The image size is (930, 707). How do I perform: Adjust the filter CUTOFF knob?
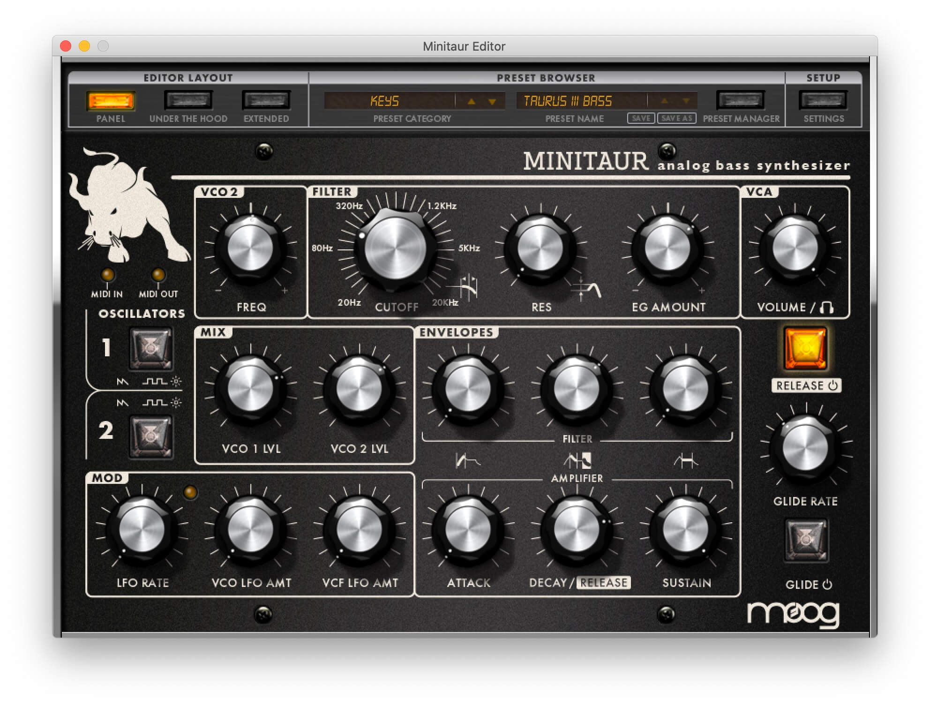click(x=396, y=248)
